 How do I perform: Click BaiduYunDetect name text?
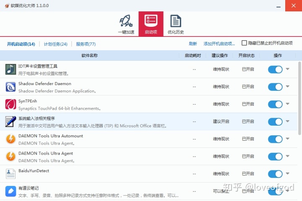click(x=34, y=170)
